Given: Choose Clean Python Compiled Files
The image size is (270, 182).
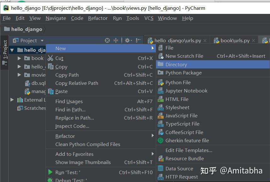Looking at the screenshot, I should coord(101,144).
